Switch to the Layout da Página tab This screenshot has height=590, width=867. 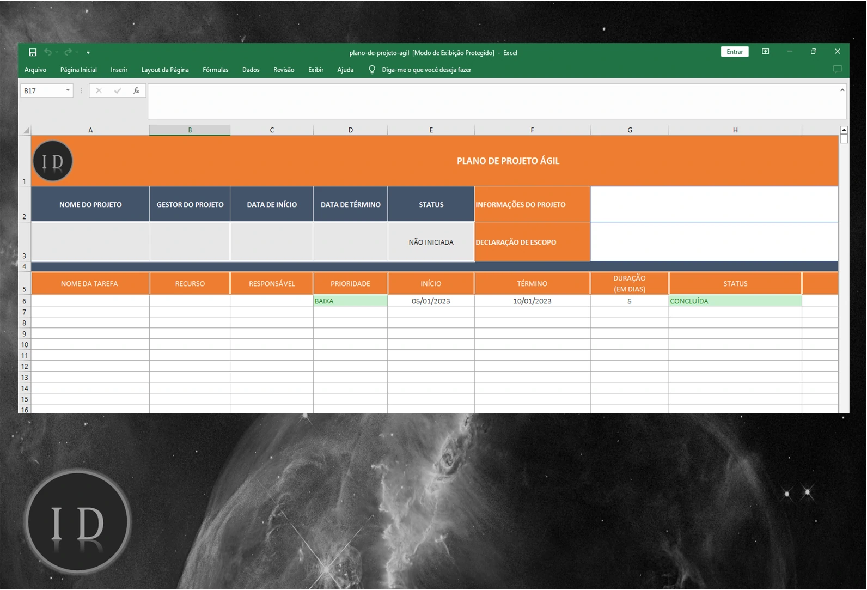click(x=165, y=70)
